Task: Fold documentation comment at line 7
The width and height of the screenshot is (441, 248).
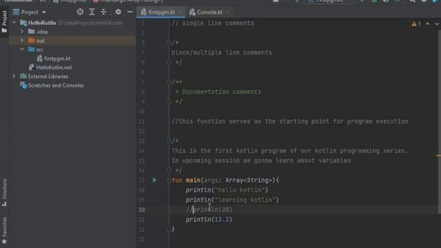Action: 169,82
